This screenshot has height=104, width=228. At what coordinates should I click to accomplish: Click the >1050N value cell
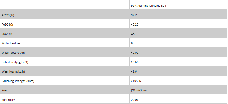click(136, 81)
